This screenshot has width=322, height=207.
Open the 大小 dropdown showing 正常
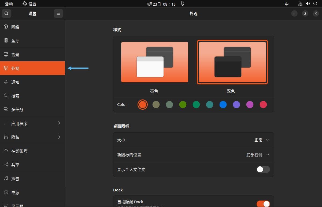click(262, 140)
